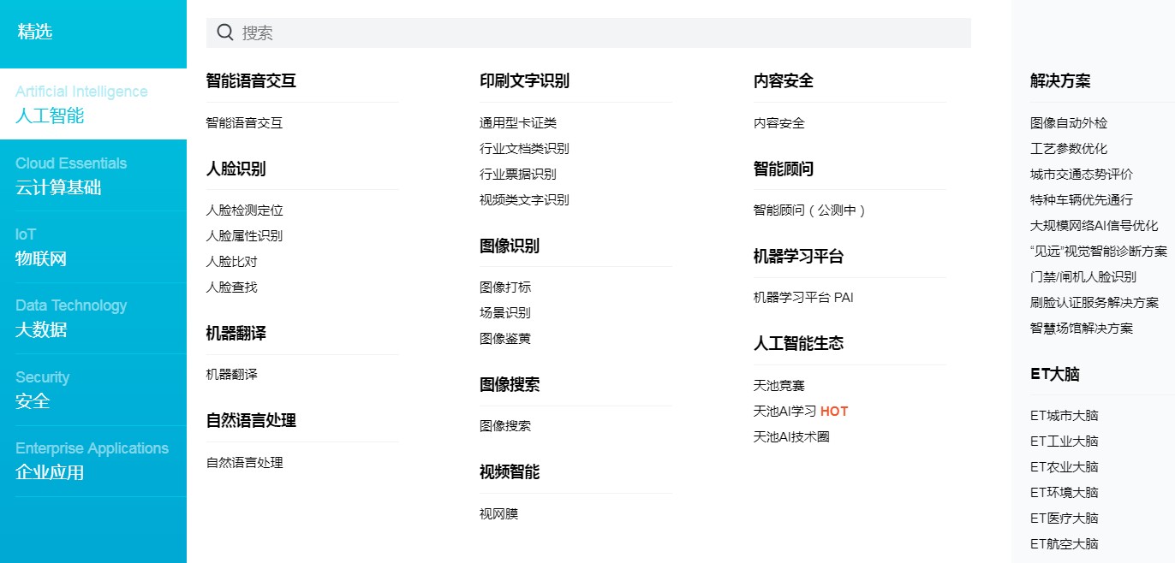Click the 智能顾问（公测中）link
This screenshot has width=1175, height=563.
coord(809,210)
